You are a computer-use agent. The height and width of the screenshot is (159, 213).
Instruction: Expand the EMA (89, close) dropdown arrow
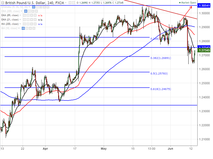20,15
